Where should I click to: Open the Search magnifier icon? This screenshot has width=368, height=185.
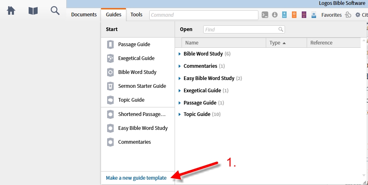(x=55, y=11)
